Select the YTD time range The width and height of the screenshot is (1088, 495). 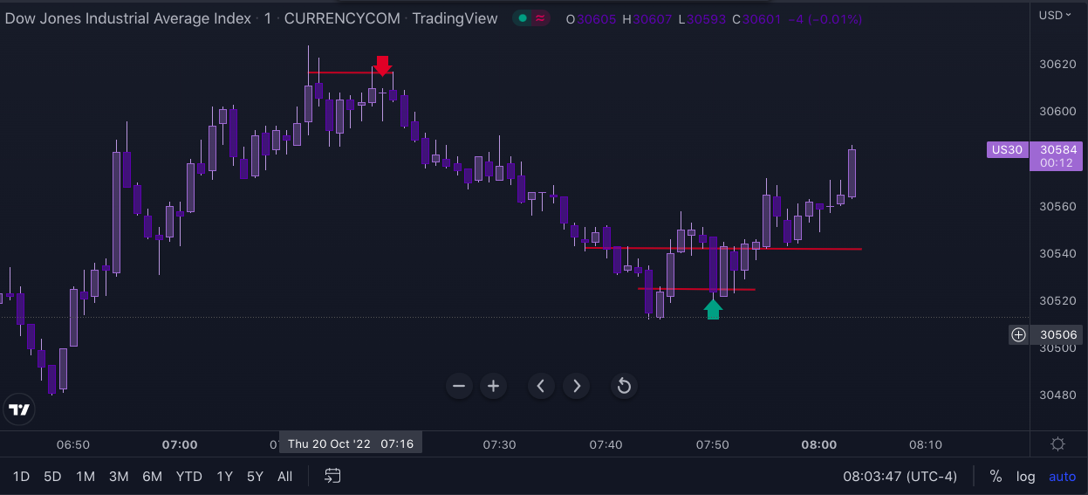(x=188, y=477)
